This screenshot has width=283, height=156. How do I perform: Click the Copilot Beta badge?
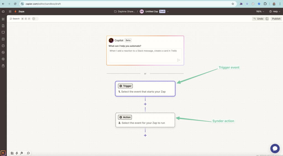128,40
